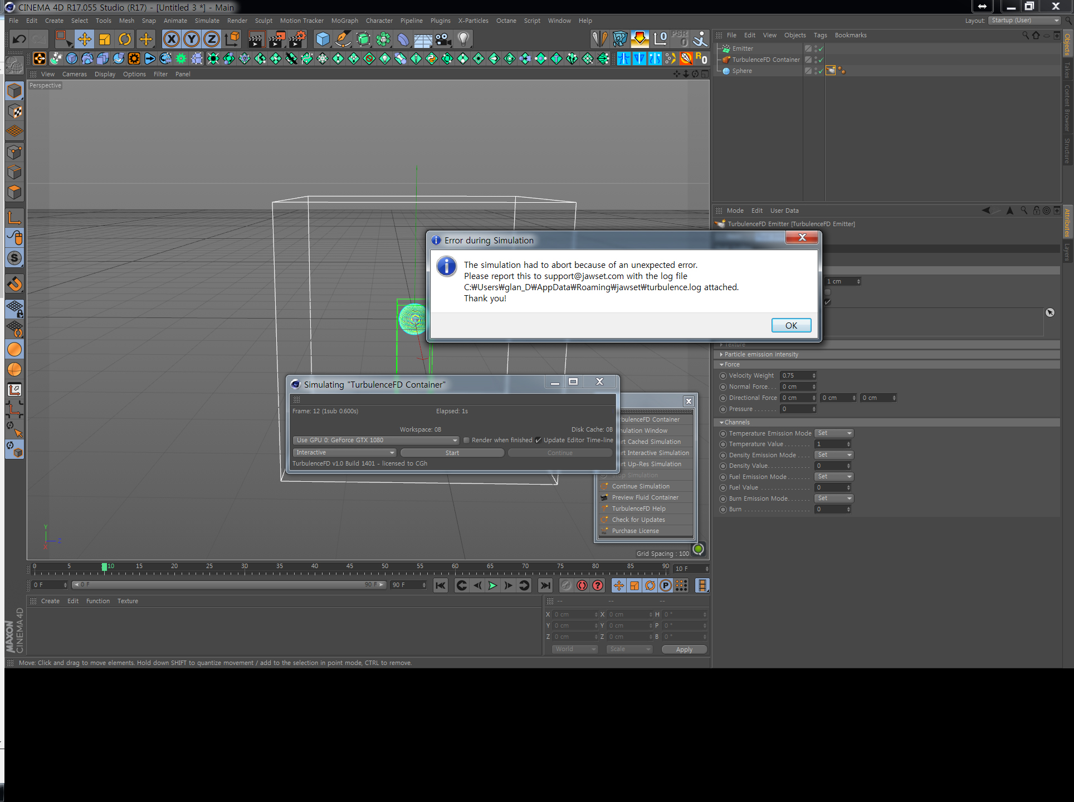Open the X-Particles menu
Image resolution: width=1074 pixels, height=802 pixels.
pyautogui.click(x=473, y=21)
